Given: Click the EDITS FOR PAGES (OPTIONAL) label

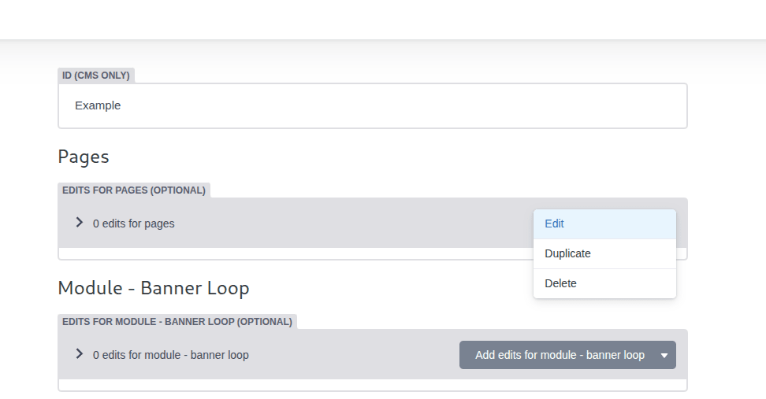Looking at the screenshot, I should [x=134, y=190].
